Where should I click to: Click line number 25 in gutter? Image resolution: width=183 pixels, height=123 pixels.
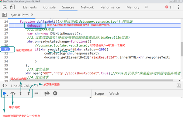(6, 25)
